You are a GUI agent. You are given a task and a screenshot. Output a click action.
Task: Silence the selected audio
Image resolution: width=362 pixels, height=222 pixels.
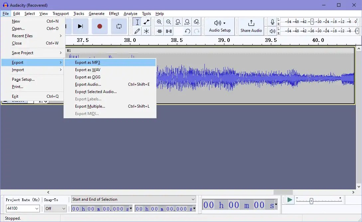click(x=169, y=31)
